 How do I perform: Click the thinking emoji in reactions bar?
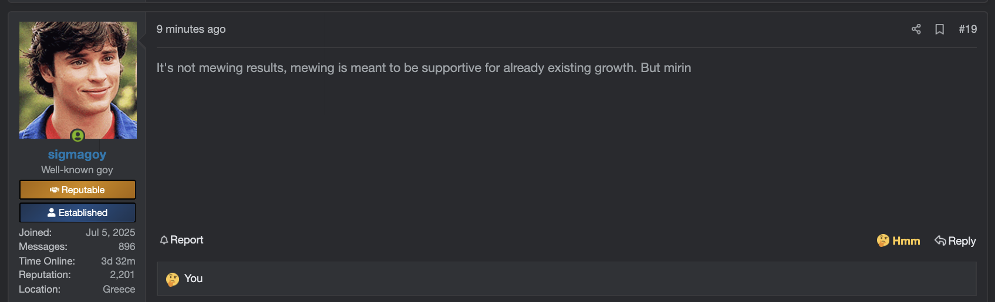click(172, 279)
